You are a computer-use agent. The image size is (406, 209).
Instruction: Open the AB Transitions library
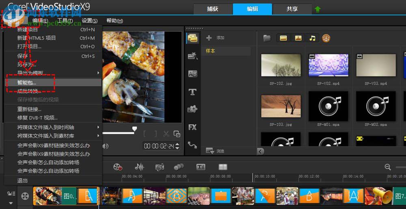tap(192, 74)
